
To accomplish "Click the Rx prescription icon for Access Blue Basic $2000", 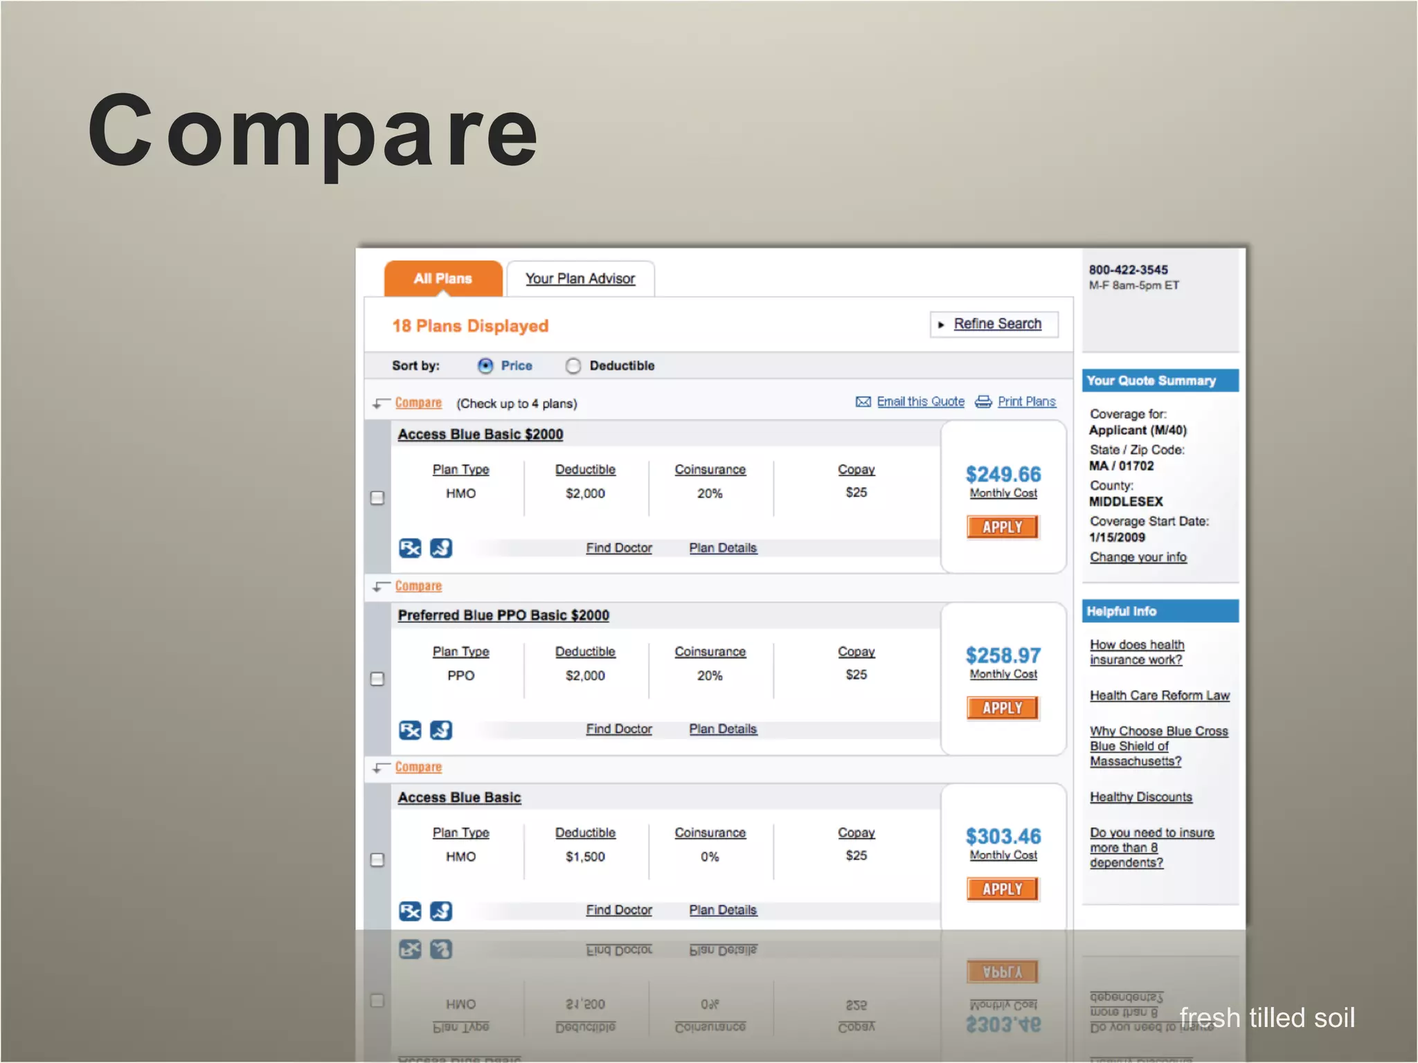I will click(x=411, y=548).
